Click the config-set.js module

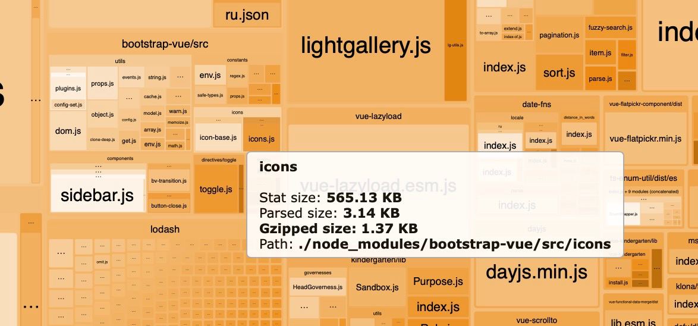click(x=68, y=105)
